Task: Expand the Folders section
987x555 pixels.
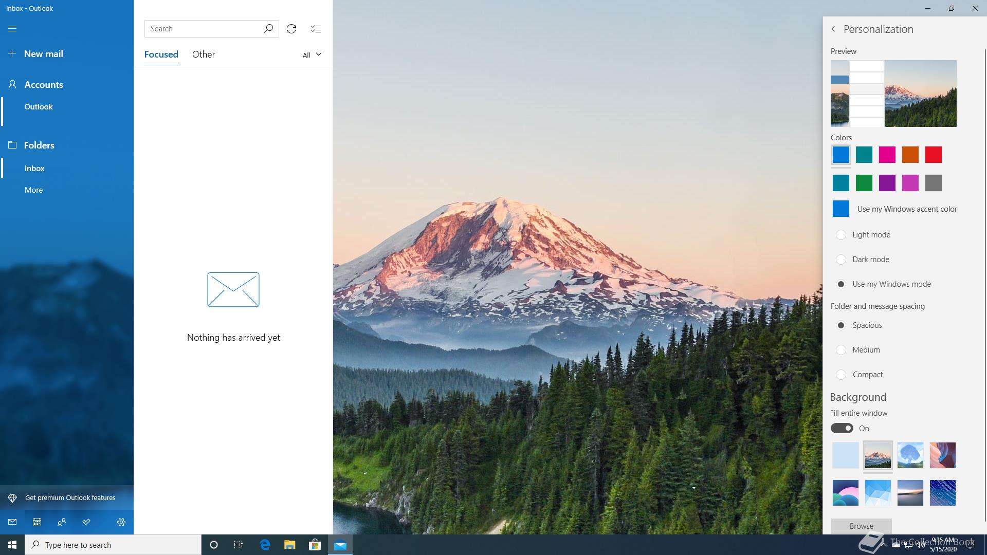Action: (x=39, y=145)
